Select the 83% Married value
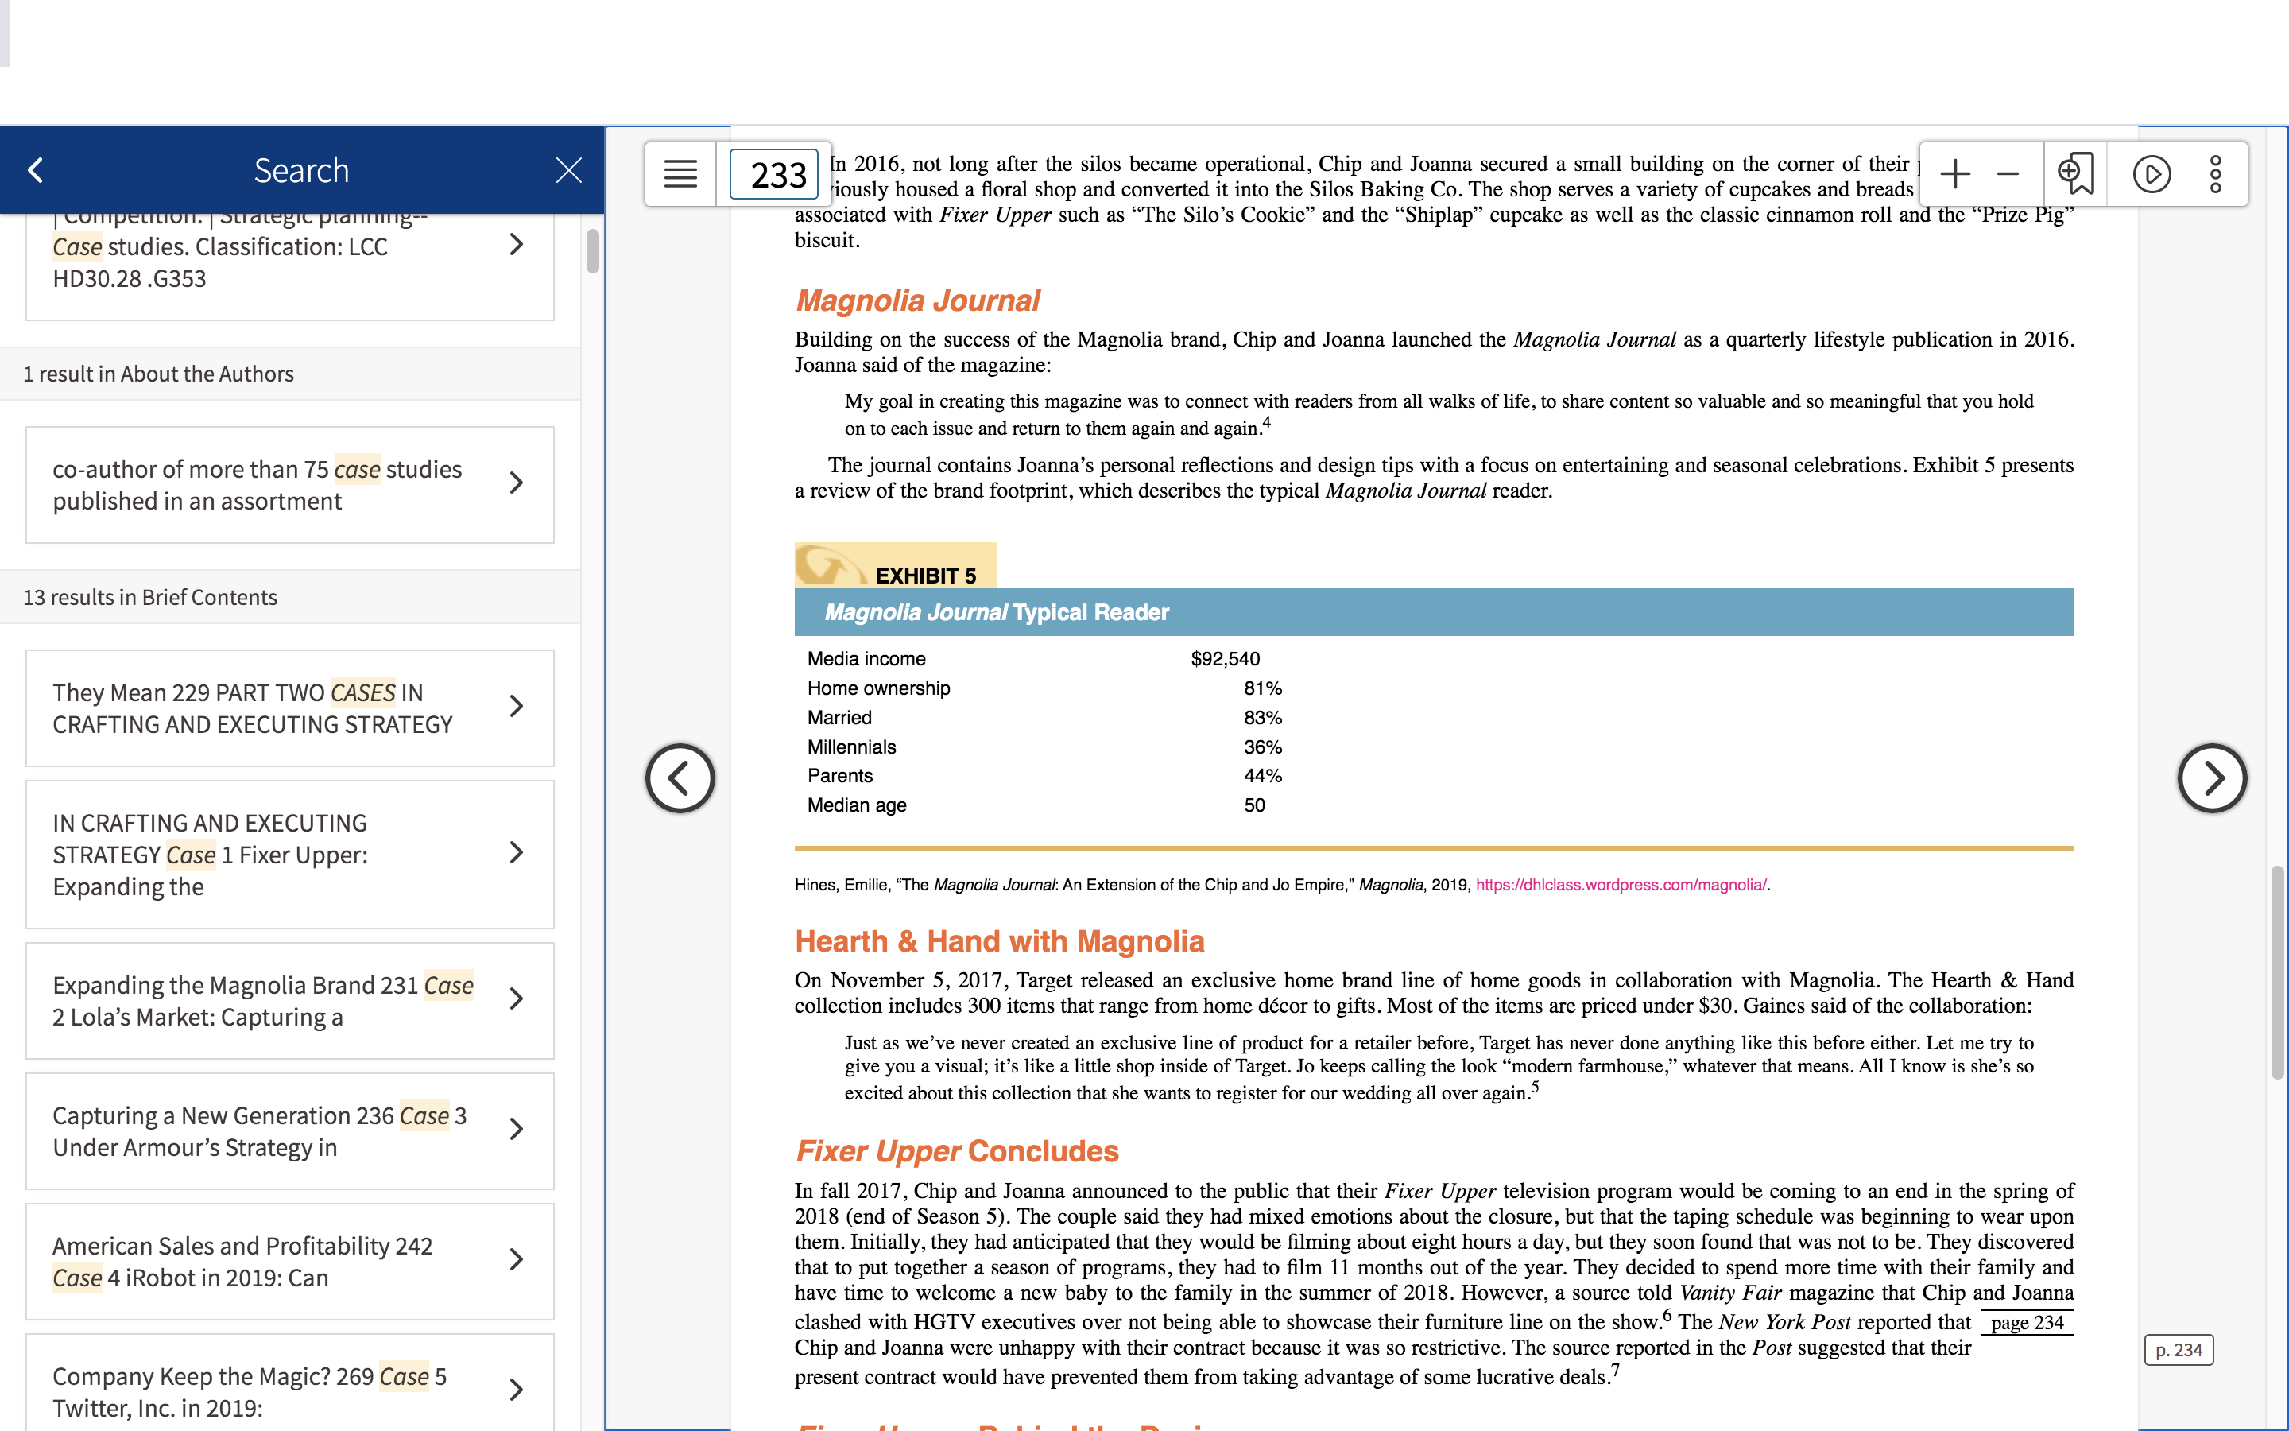The image size is (2289, 1431). point(1263,717)
